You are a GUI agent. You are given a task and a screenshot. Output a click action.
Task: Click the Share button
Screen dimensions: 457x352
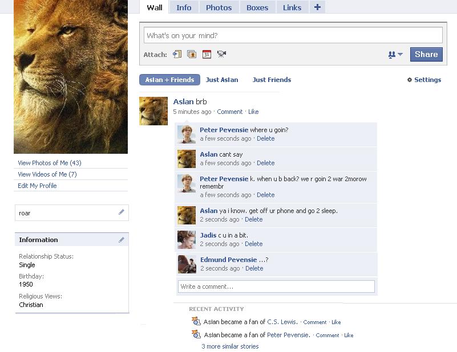coord(426,55)
